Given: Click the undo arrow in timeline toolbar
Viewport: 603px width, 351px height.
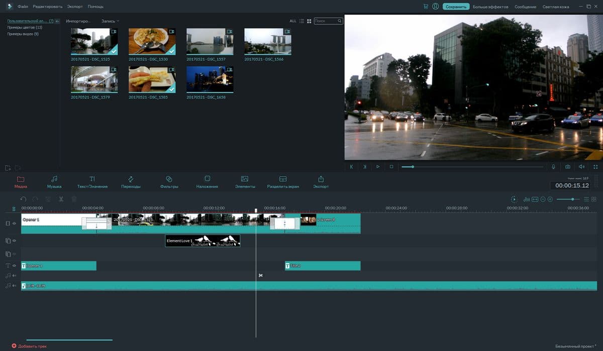Looking at the screenshot, I should (23, 199).
